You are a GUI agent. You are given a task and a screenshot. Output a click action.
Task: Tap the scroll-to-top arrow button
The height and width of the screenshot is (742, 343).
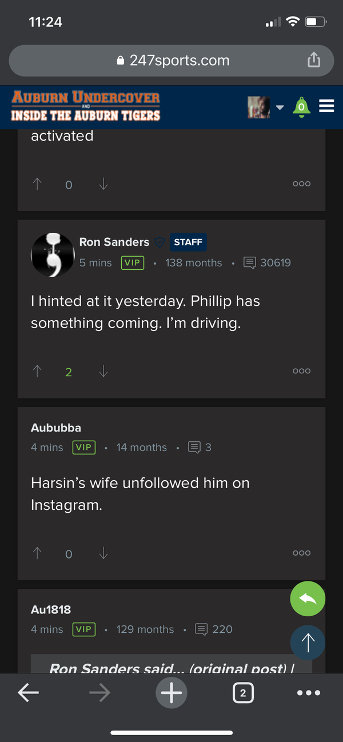tap(308, 643)
